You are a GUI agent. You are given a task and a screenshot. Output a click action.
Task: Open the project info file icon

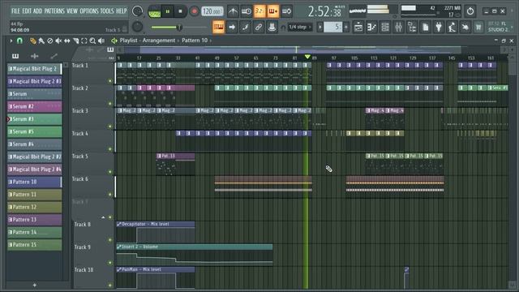point(426,27)
